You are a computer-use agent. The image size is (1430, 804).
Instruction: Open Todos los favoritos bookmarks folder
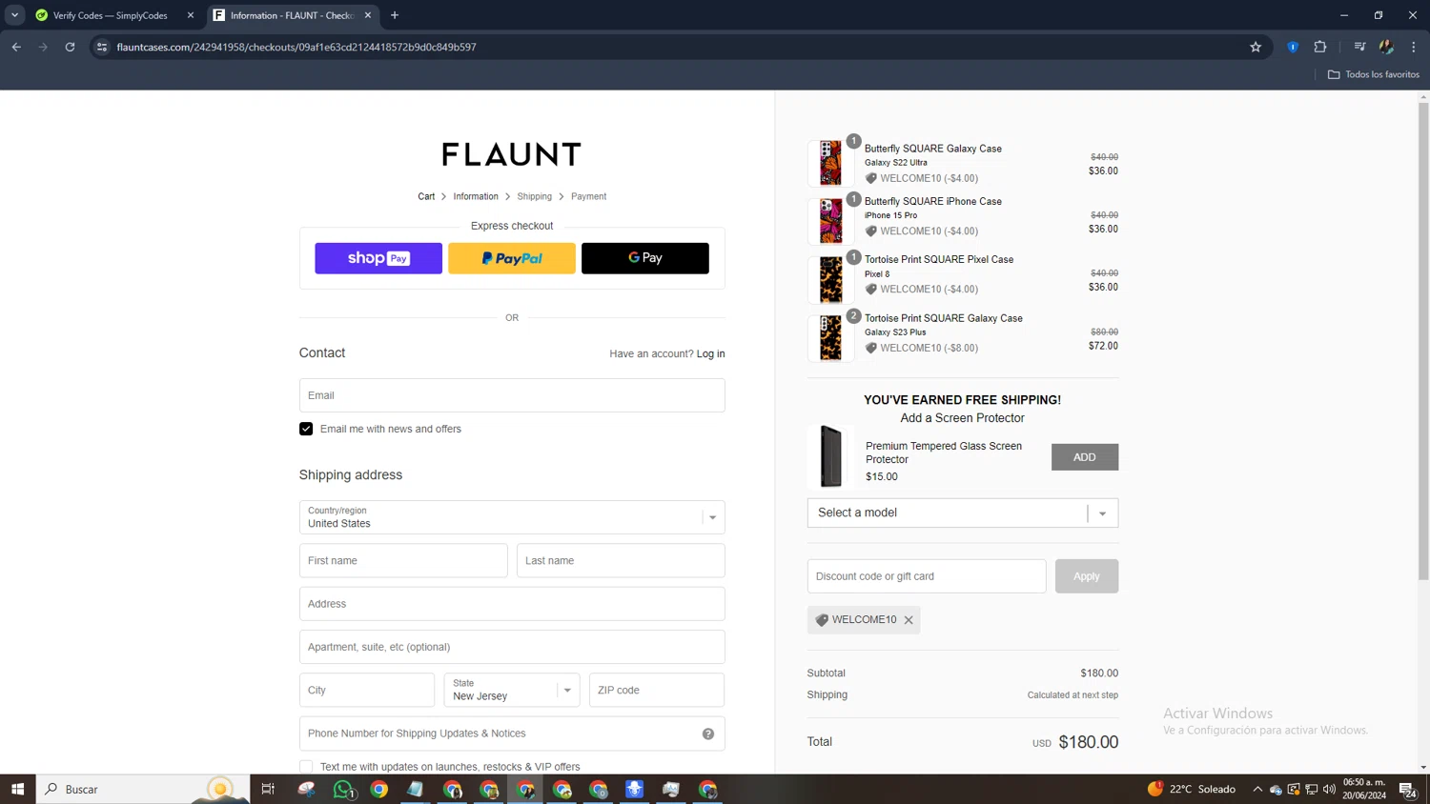coord(1374,74)
